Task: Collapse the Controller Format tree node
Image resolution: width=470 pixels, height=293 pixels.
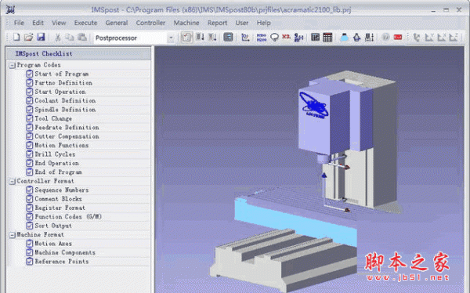Action: click(13, 182)
